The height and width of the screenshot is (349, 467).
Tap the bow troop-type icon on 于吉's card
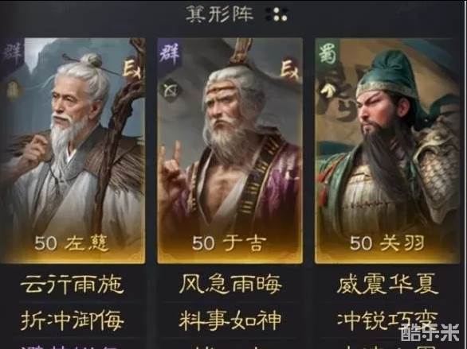coord(171,91)
